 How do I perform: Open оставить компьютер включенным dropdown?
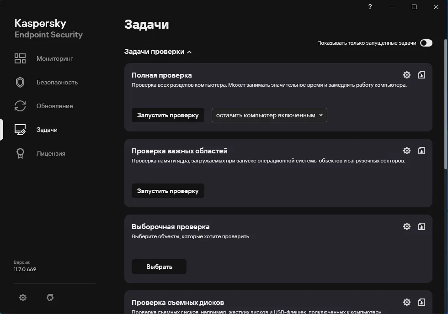(x=269, y=115)
